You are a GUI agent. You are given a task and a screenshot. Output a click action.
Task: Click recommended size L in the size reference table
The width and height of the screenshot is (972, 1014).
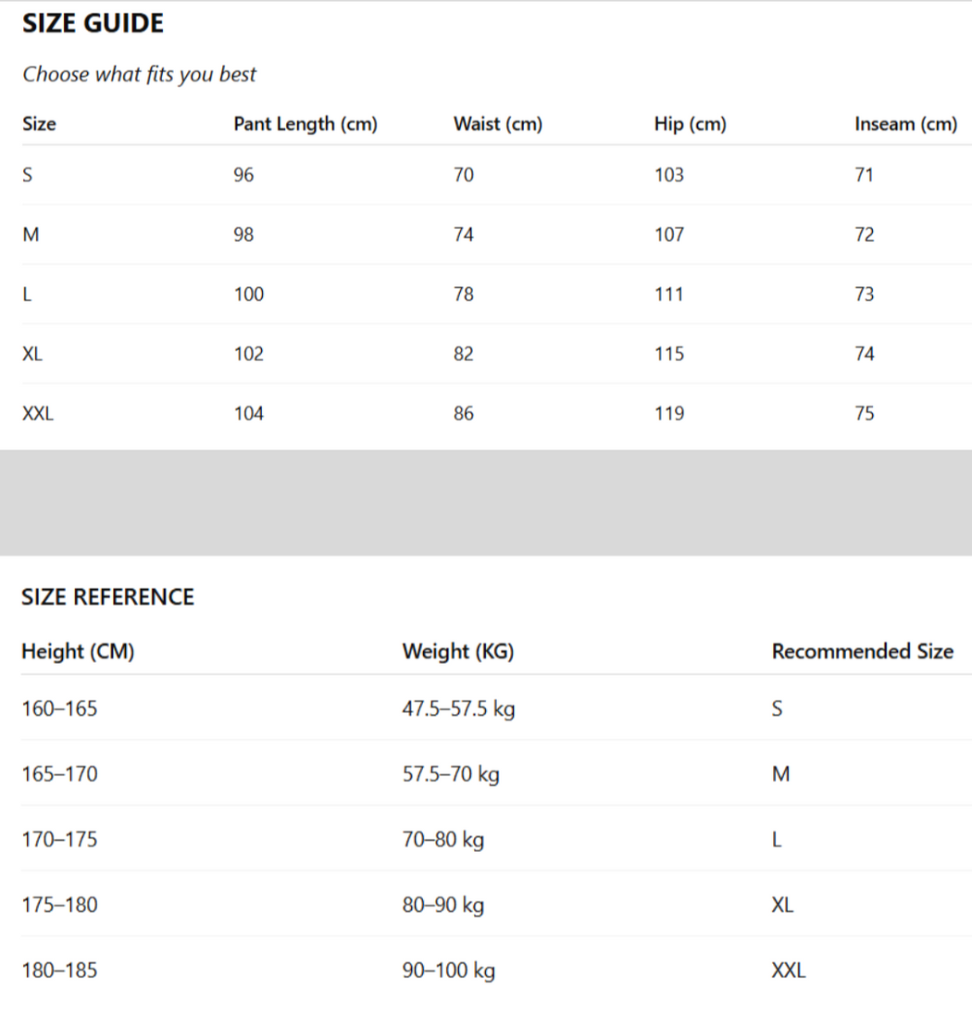click(777, 840)
